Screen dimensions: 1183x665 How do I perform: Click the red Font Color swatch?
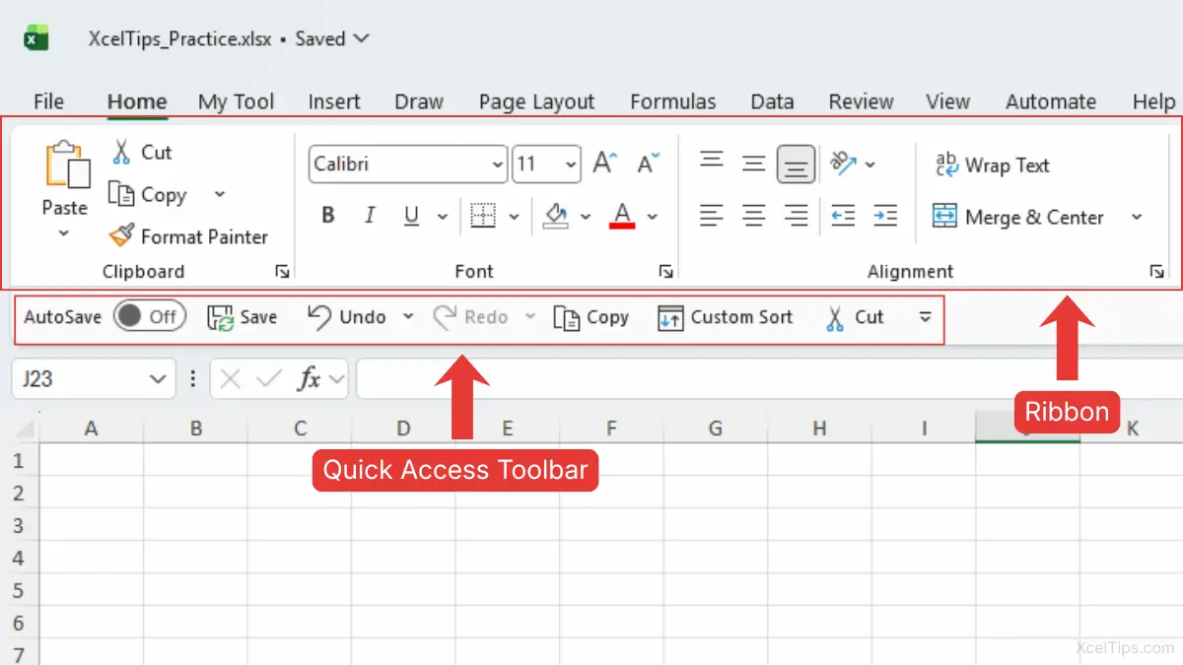[x=622, y=216]
